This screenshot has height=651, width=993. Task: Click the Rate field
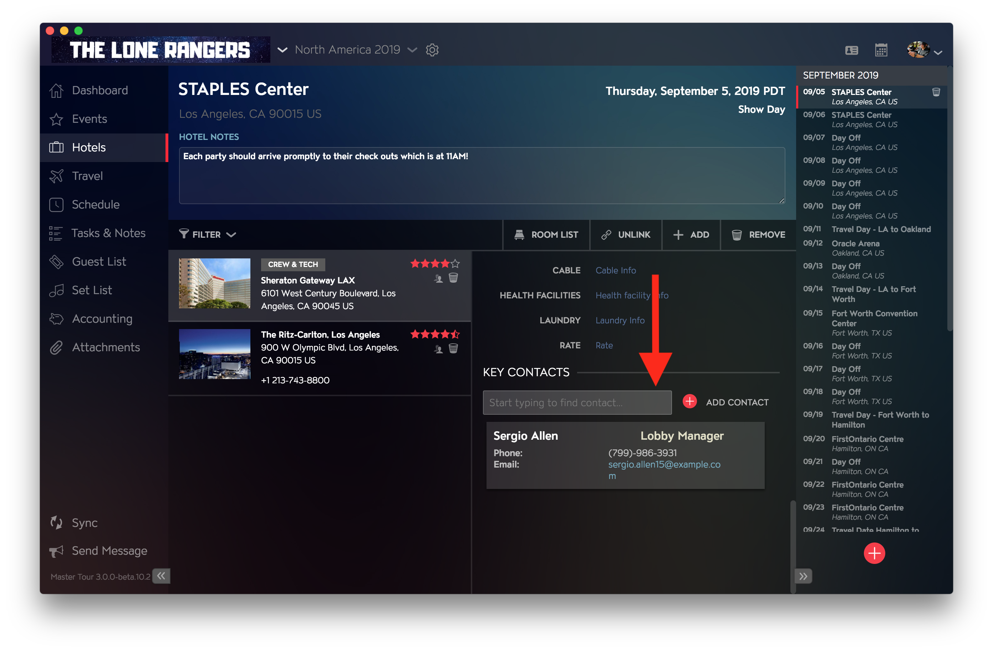(x=604, y=346)
